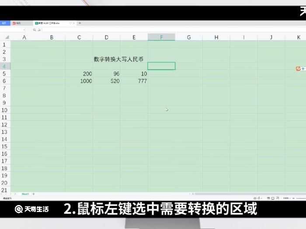
Task: Click the title cell 数字转换大写人民币
Action: tap(118, 59)
